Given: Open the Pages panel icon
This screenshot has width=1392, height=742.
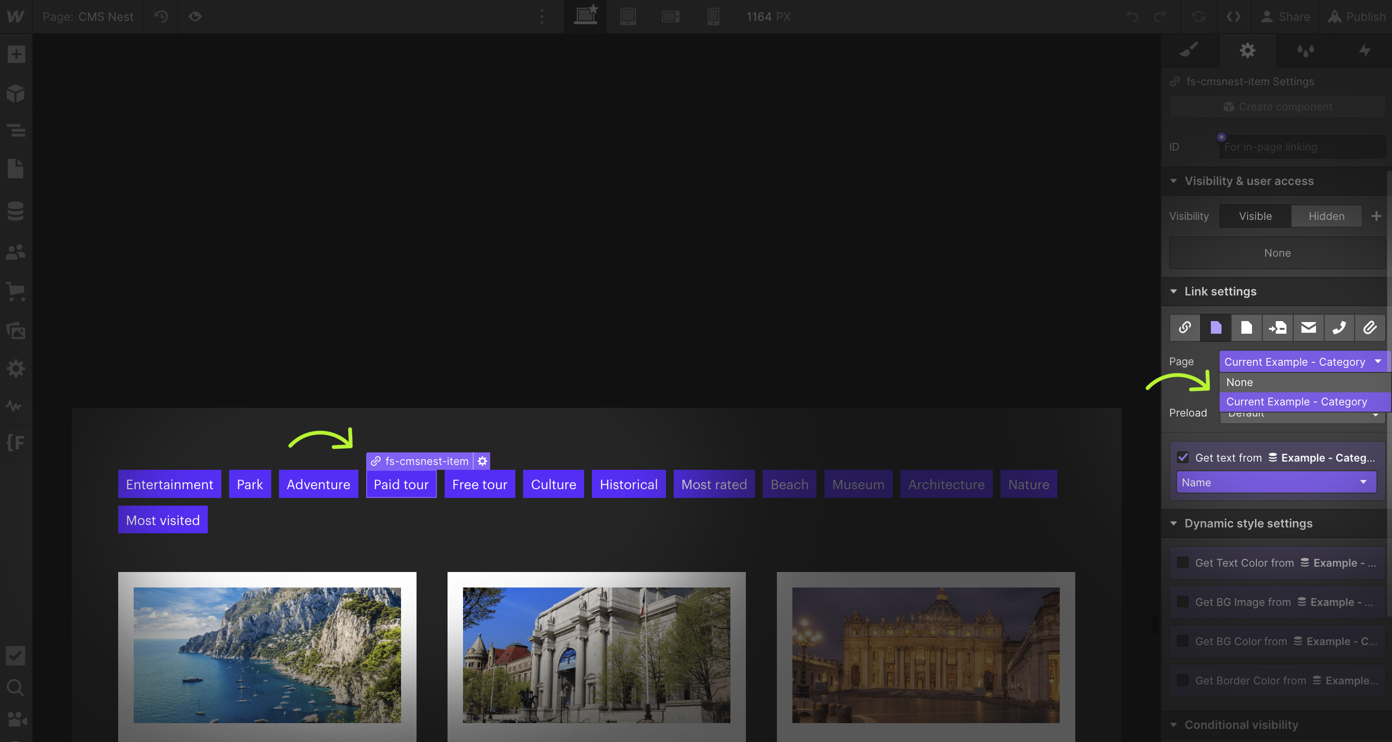Looking at the screenshot, I should coord(16,169).
